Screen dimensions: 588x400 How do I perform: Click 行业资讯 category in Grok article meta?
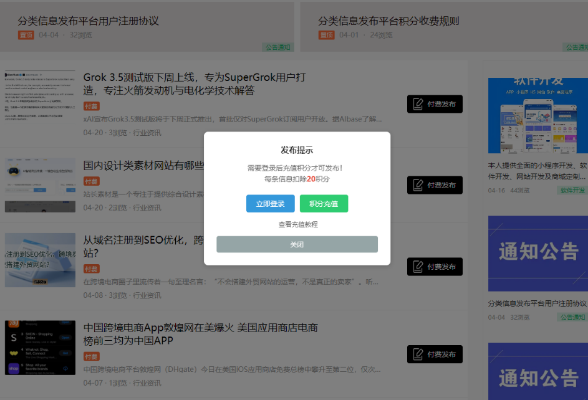[147, 133]
